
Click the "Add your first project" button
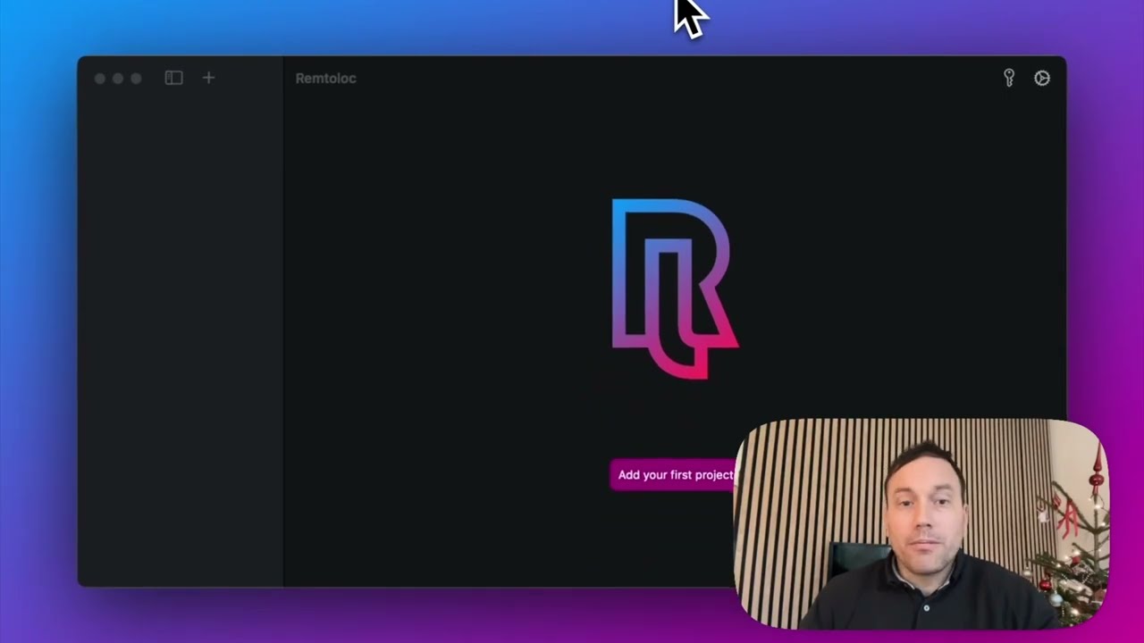click(x=676, y=475)
